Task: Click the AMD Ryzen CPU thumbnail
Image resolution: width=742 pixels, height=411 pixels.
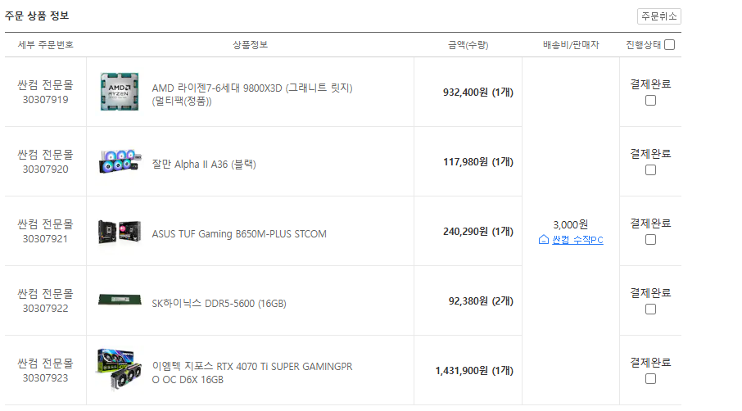Action: tap(120, 92)
